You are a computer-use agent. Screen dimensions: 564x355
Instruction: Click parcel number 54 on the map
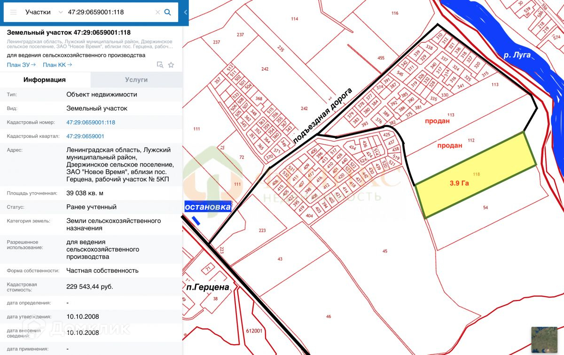point(486,207)
